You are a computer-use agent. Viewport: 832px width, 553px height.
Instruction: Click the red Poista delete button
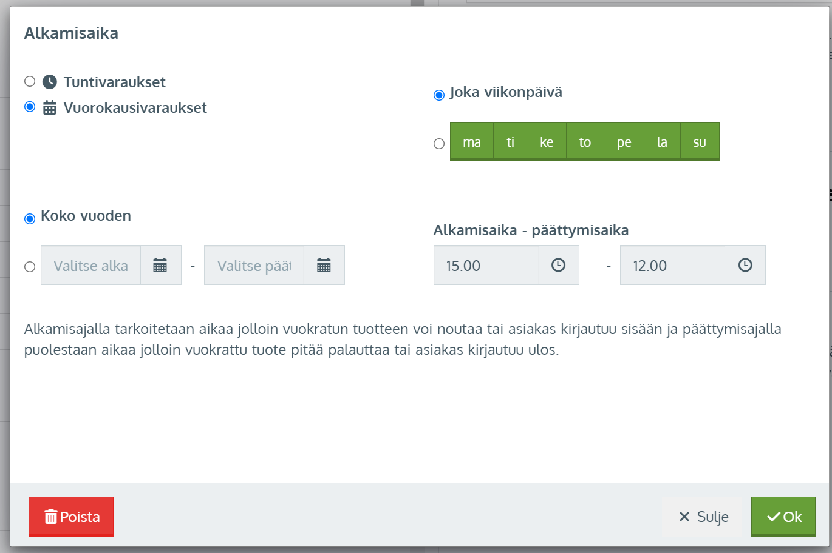coord(71,517)
